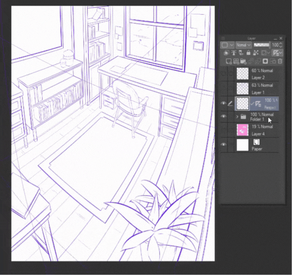This screenshot has height=275, width=292.
Task: Show Layer 1 via its eye column
Action: coord(224,89)
